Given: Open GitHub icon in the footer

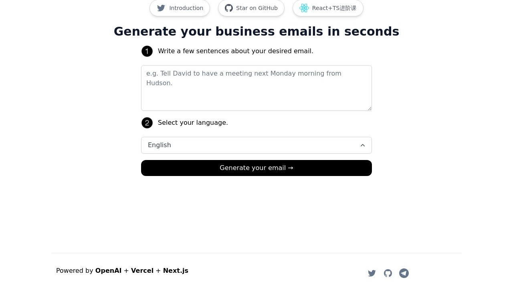Looking at the screenshot, I should point(388,273).
